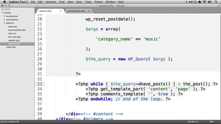221x124 pixels.
Task: Open the Apple menu
Action: (4, 2)
